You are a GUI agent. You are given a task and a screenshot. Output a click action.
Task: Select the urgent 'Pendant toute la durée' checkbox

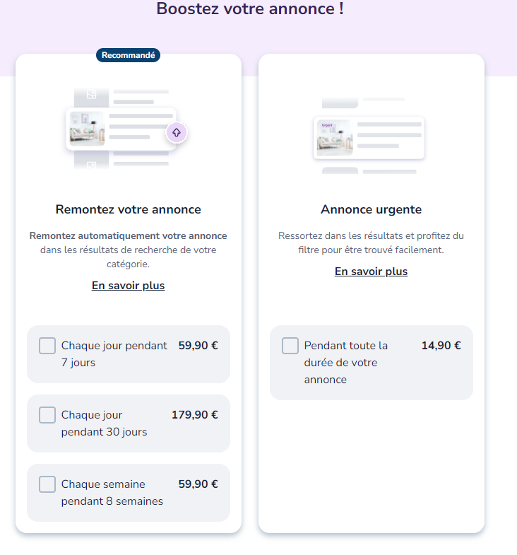pyautogui.click(x=290, y=346)
